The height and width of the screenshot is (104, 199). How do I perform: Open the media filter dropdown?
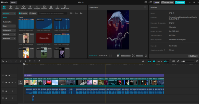click(x=82, y=13)
